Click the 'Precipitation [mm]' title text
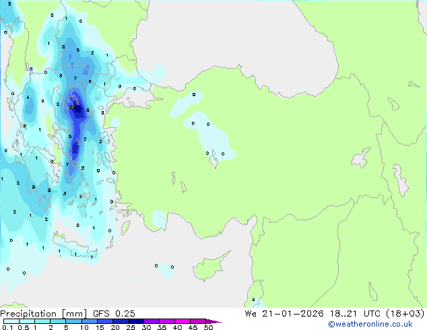Viewport: 427px width, 330px height. tap(43, 314)
